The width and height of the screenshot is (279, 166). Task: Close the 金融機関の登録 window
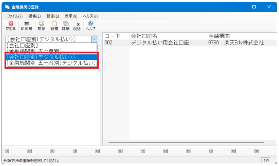[269, 7]
